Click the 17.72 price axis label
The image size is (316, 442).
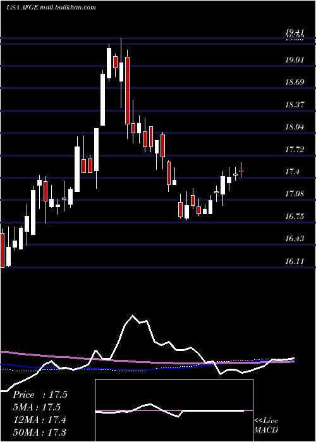coord(295,149)
